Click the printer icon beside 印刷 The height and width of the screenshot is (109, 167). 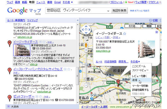[x=150, y=20]
